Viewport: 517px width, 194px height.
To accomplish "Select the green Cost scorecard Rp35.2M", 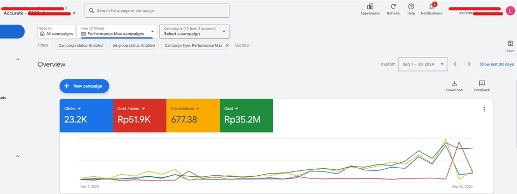I will (x=246, y=116).
